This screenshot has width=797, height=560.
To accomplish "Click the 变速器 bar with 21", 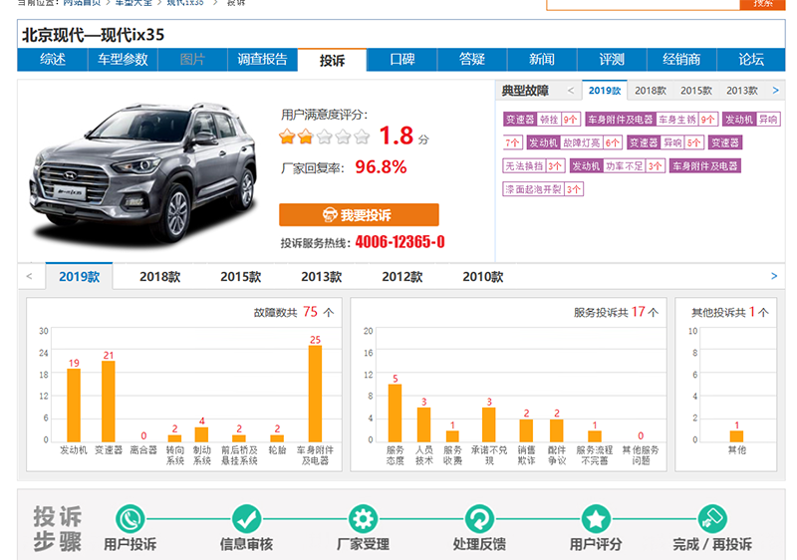I will point(109,402).
